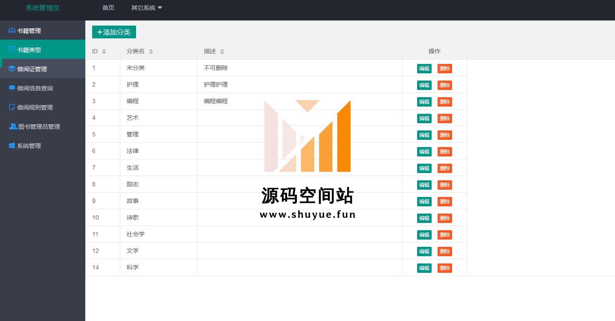Select the 编程编程 description cell
615x321 pixels.
coord(300,101)
